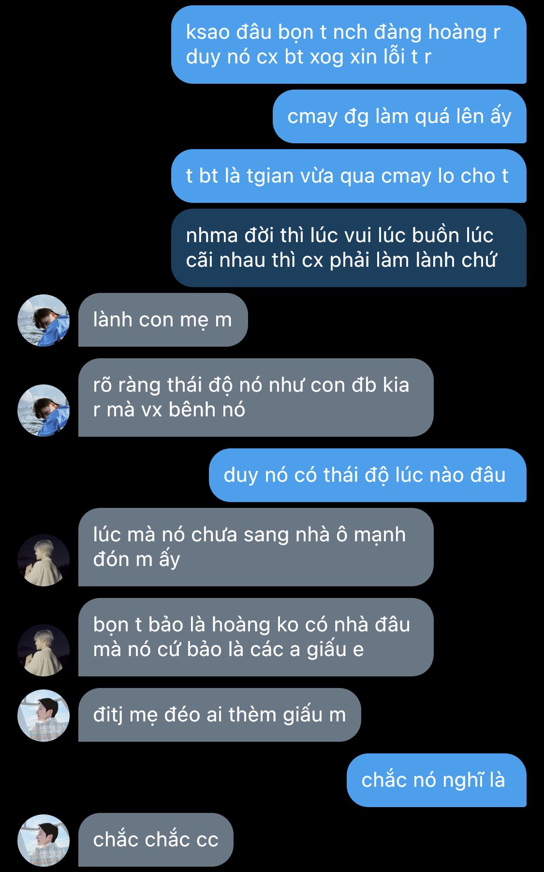The image size is (544, 872).
Task: Tap avatar beside 'lúc mà nó chưa sang' message
Action: click(44, 560)
